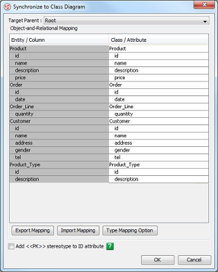Select the Product entity row
Viewport: 218px width, 272px height.
click(59, 49)
